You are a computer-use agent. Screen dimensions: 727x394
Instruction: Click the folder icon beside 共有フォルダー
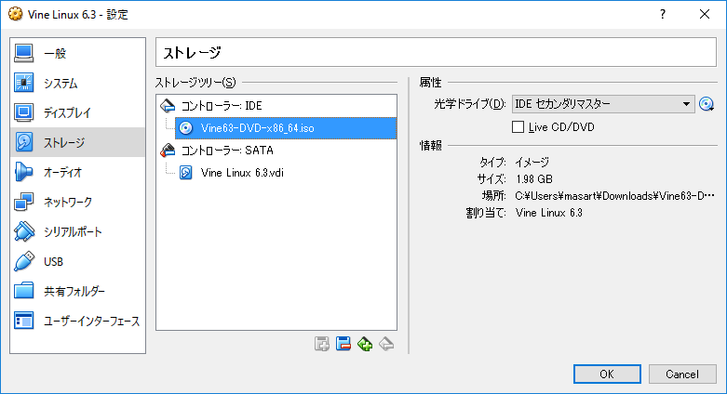tap(23, 291)
